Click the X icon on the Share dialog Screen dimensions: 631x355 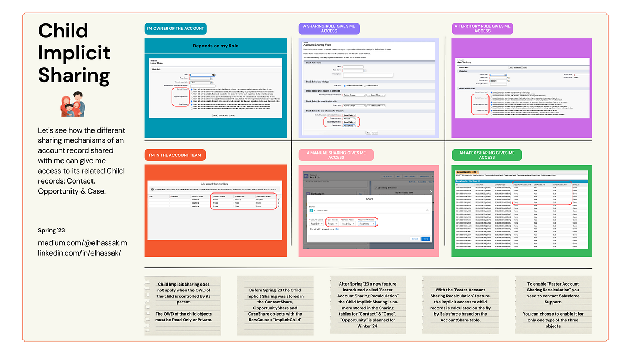pos(431,191)
